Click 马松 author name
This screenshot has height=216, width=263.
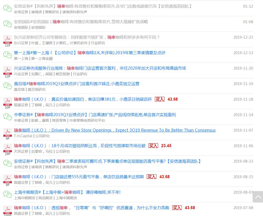coord(49,151)
